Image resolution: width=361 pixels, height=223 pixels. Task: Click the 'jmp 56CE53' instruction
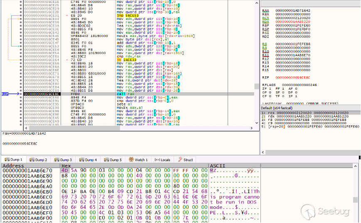pyautogui.click(x=128, y=15)
